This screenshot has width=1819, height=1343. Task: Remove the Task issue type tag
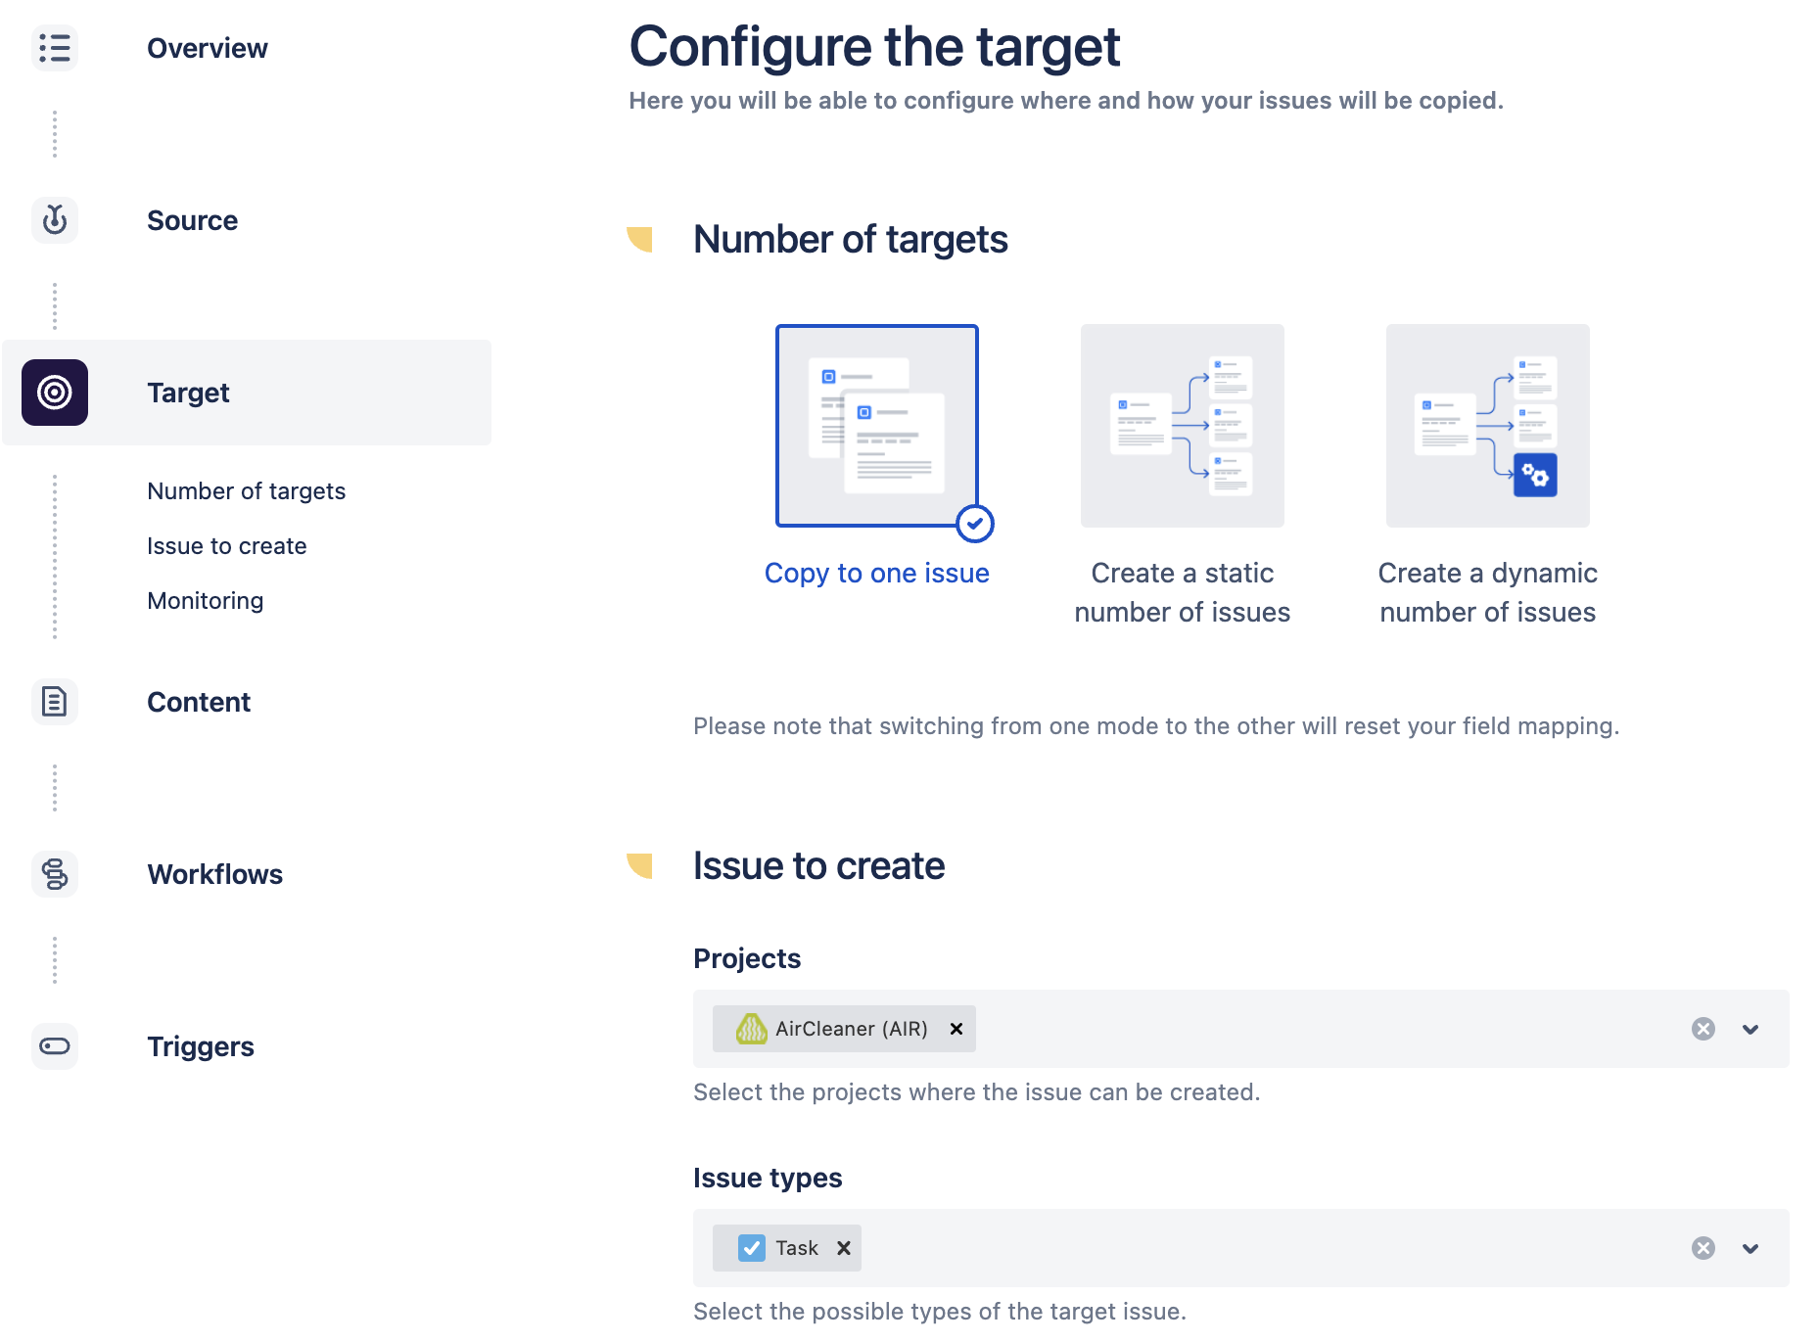click(x=843, y=1248)
